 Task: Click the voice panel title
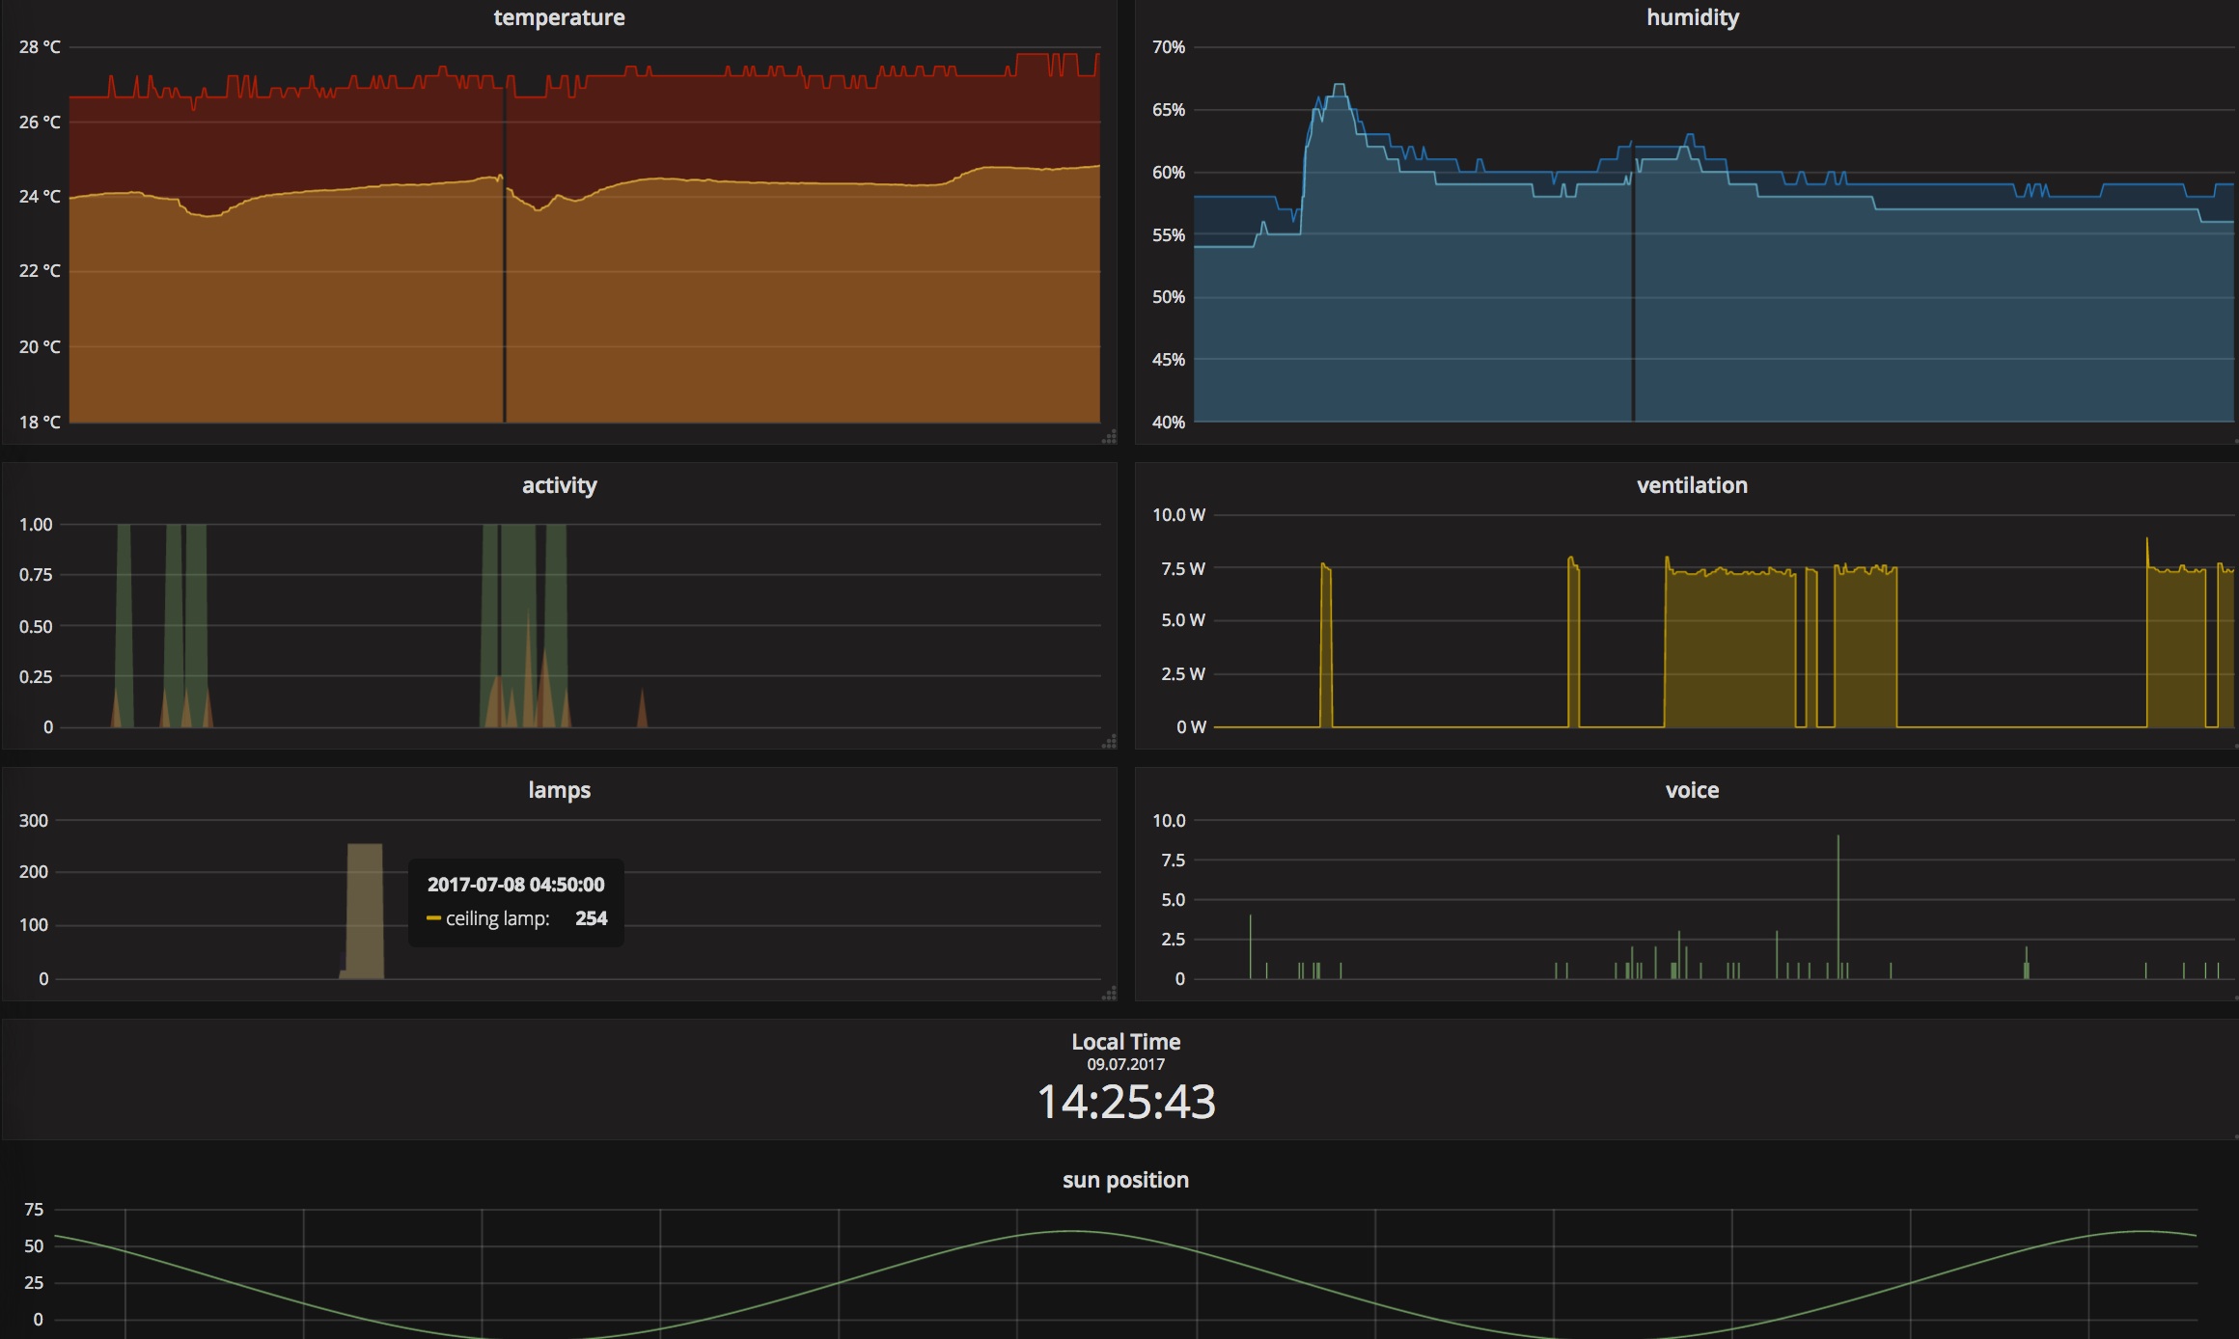1692,790
